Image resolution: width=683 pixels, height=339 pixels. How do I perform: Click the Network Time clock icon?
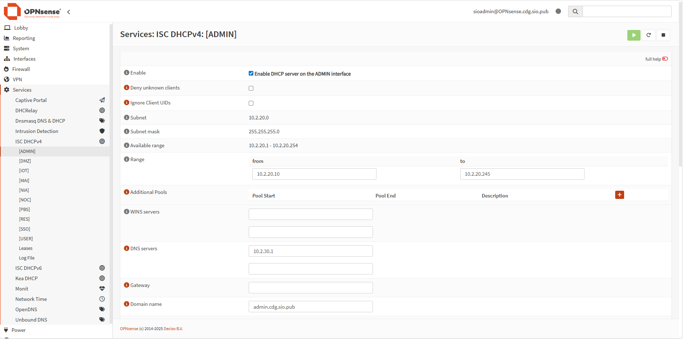[102, 299]
